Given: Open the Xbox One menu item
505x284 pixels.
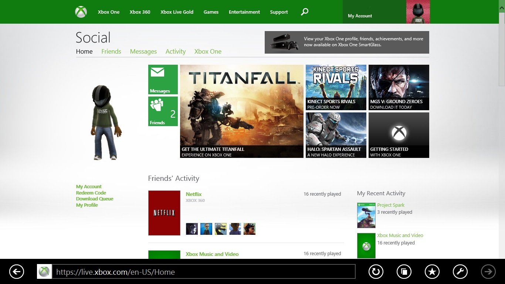Looking at the screenshot, I should coord(109,12).
